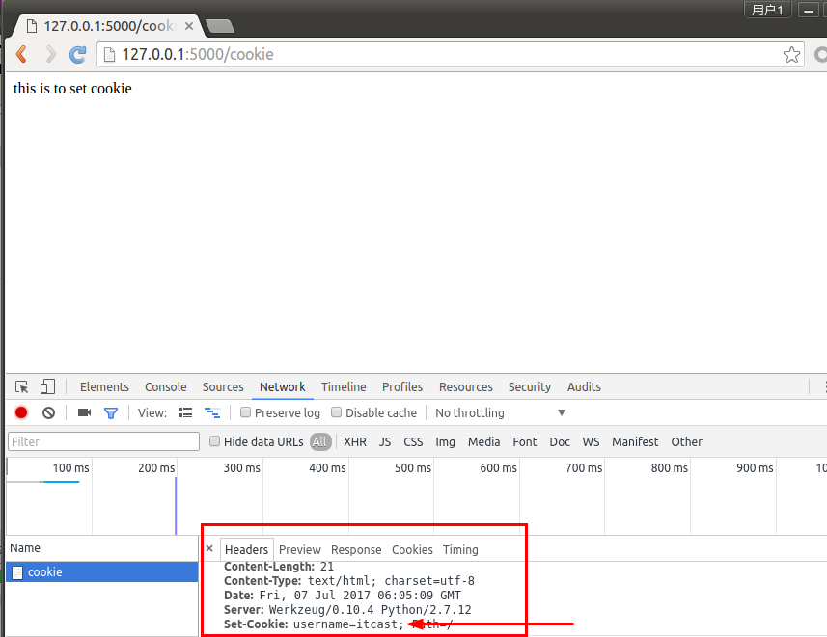Enable the Disable cache checkbox
The image size is (827, 637).
click(x=337, y=413)
